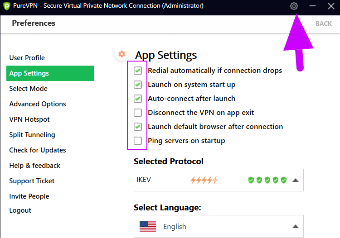Image resolution: width=340 pixels, height=238 pixels.
Task: Uncheck Launch default browser after connection
Action: 138,127
